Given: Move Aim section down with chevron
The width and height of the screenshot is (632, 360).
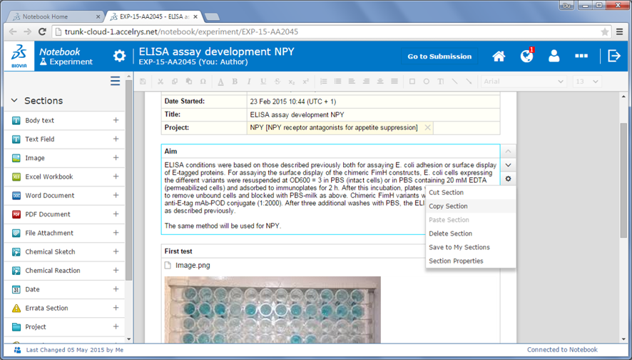Looking at the screenshot, I should coord(508,166).
